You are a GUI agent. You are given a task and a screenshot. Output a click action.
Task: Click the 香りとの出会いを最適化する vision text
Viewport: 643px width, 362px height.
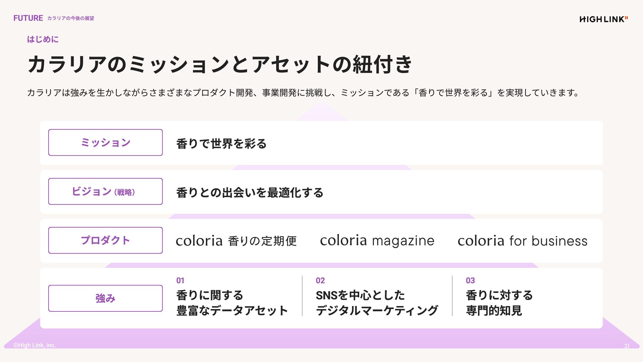[x=249, y=193]
